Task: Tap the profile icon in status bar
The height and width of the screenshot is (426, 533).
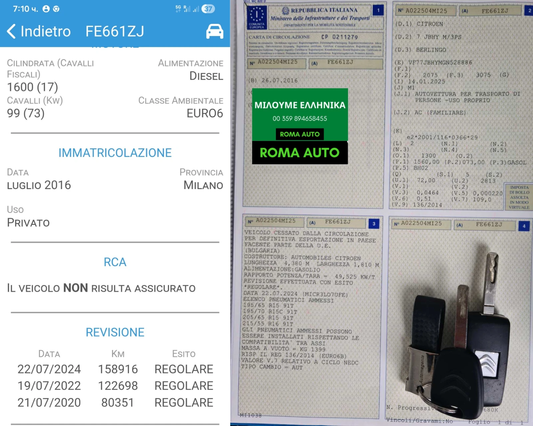Action: (x=46, y=9)
